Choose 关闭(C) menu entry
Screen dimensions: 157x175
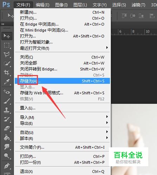point(62,57)
